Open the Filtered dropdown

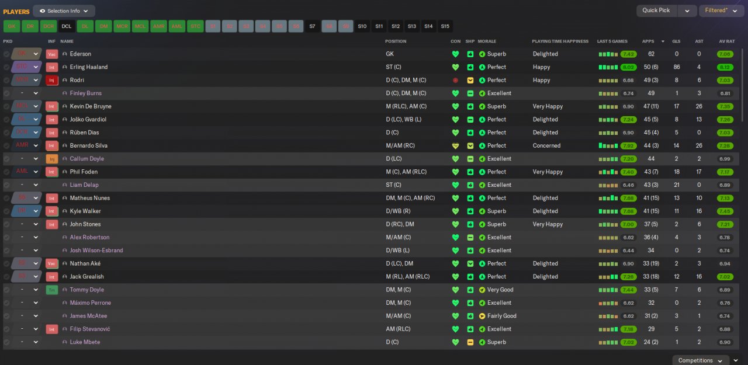pyautogui.click(x=721, y=11)
